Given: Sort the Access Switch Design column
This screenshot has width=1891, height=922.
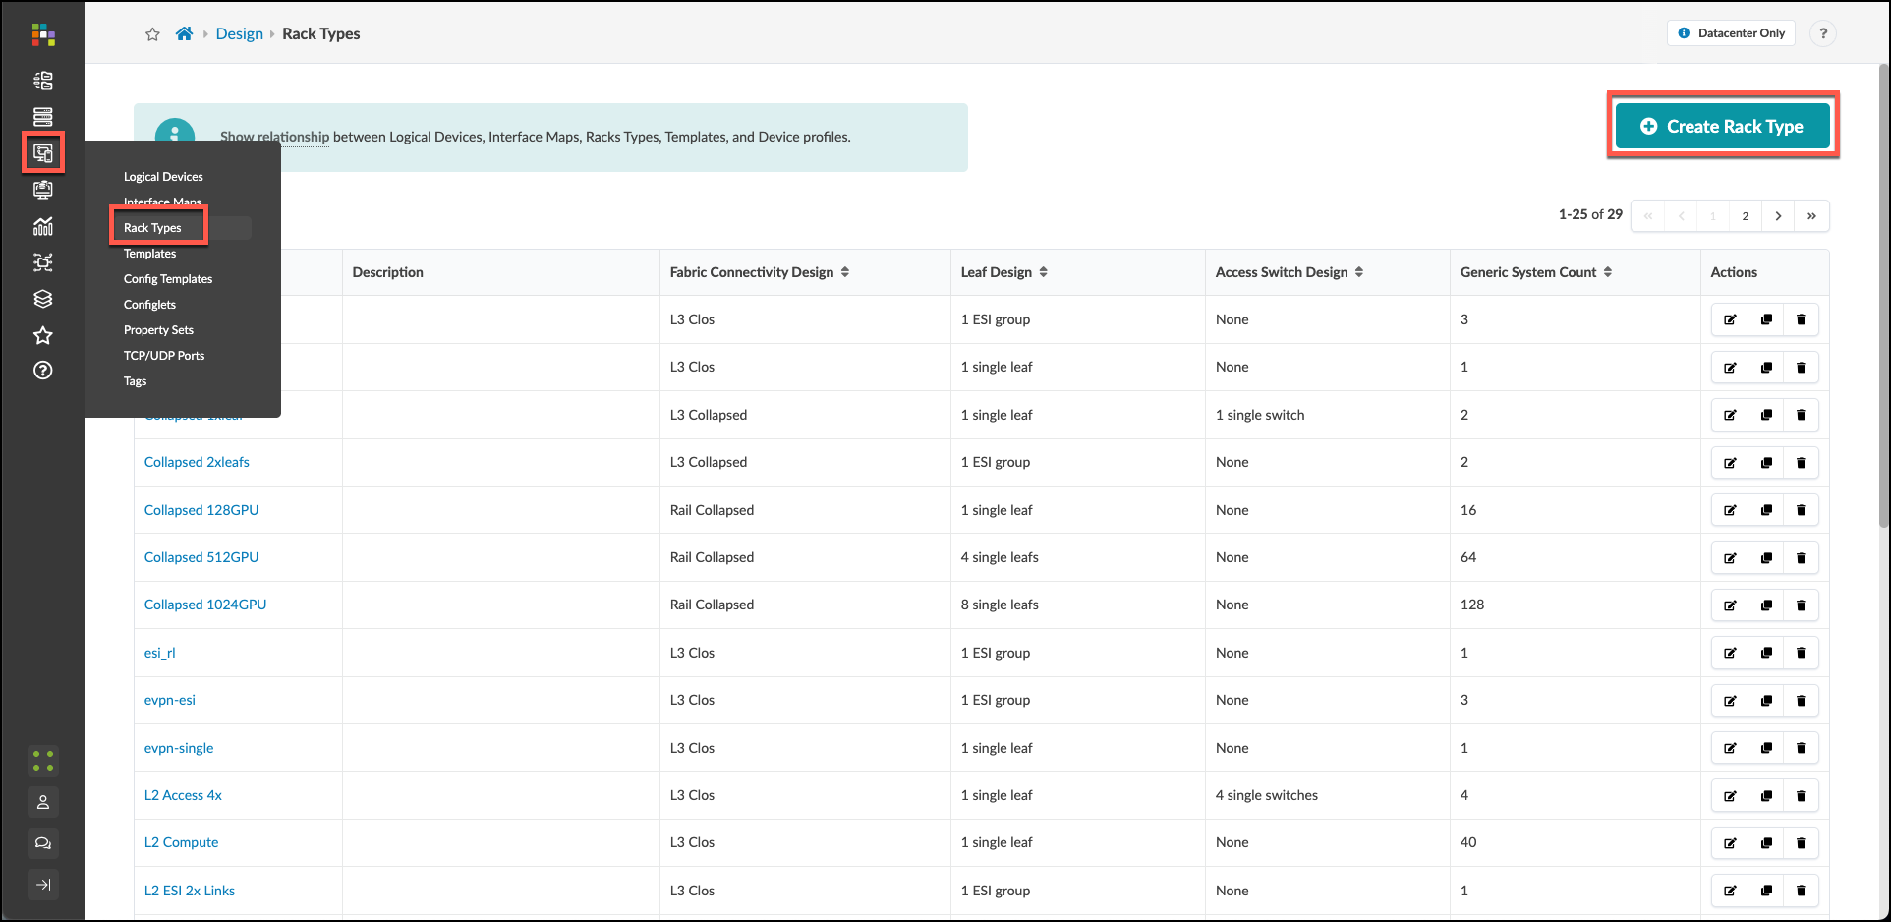Looking at the screenshot, I should click(1360, 271).
